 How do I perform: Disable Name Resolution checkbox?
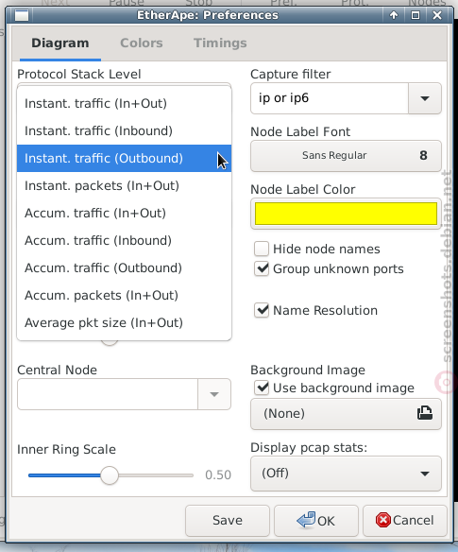(x=262, y=310)
